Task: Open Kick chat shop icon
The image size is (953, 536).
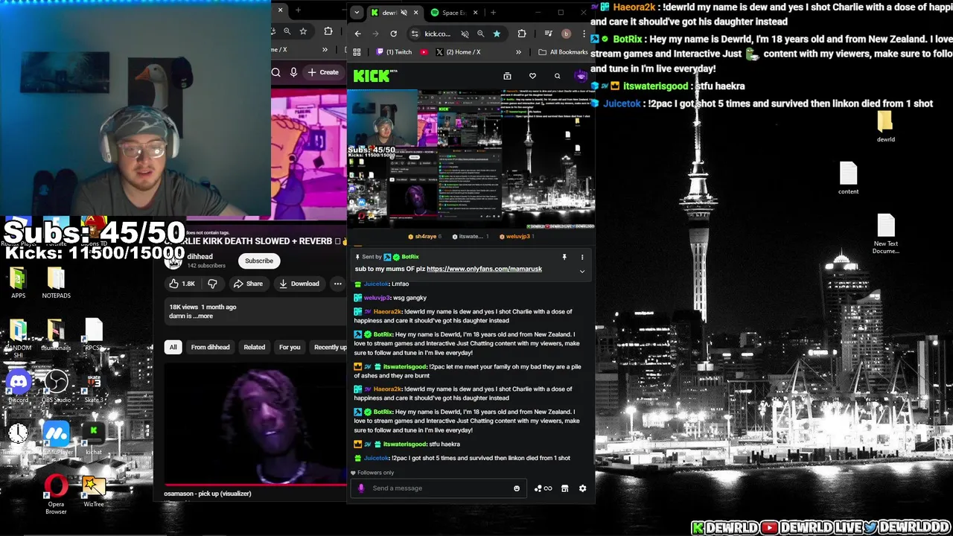Action: pyautogui.click(x=564, y=488)
